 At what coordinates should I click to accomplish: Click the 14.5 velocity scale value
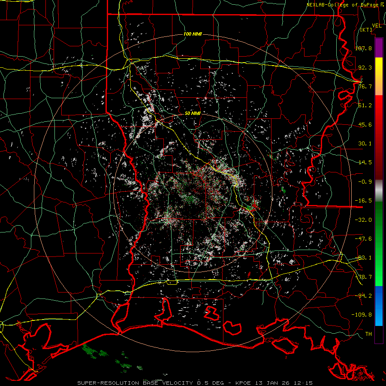click(x=365, y=163)
